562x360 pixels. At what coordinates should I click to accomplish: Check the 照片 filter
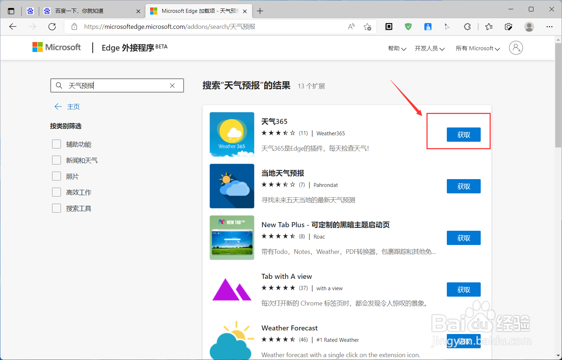[56, 176]
